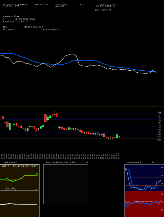Click the tallest red candlestick in the price chart
This screenshot has height=217, width=164.
45,118
